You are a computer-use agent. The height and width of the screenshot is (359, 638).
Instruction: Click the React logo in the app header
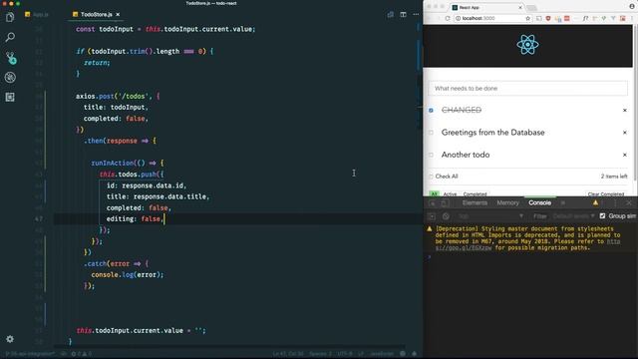527,44
